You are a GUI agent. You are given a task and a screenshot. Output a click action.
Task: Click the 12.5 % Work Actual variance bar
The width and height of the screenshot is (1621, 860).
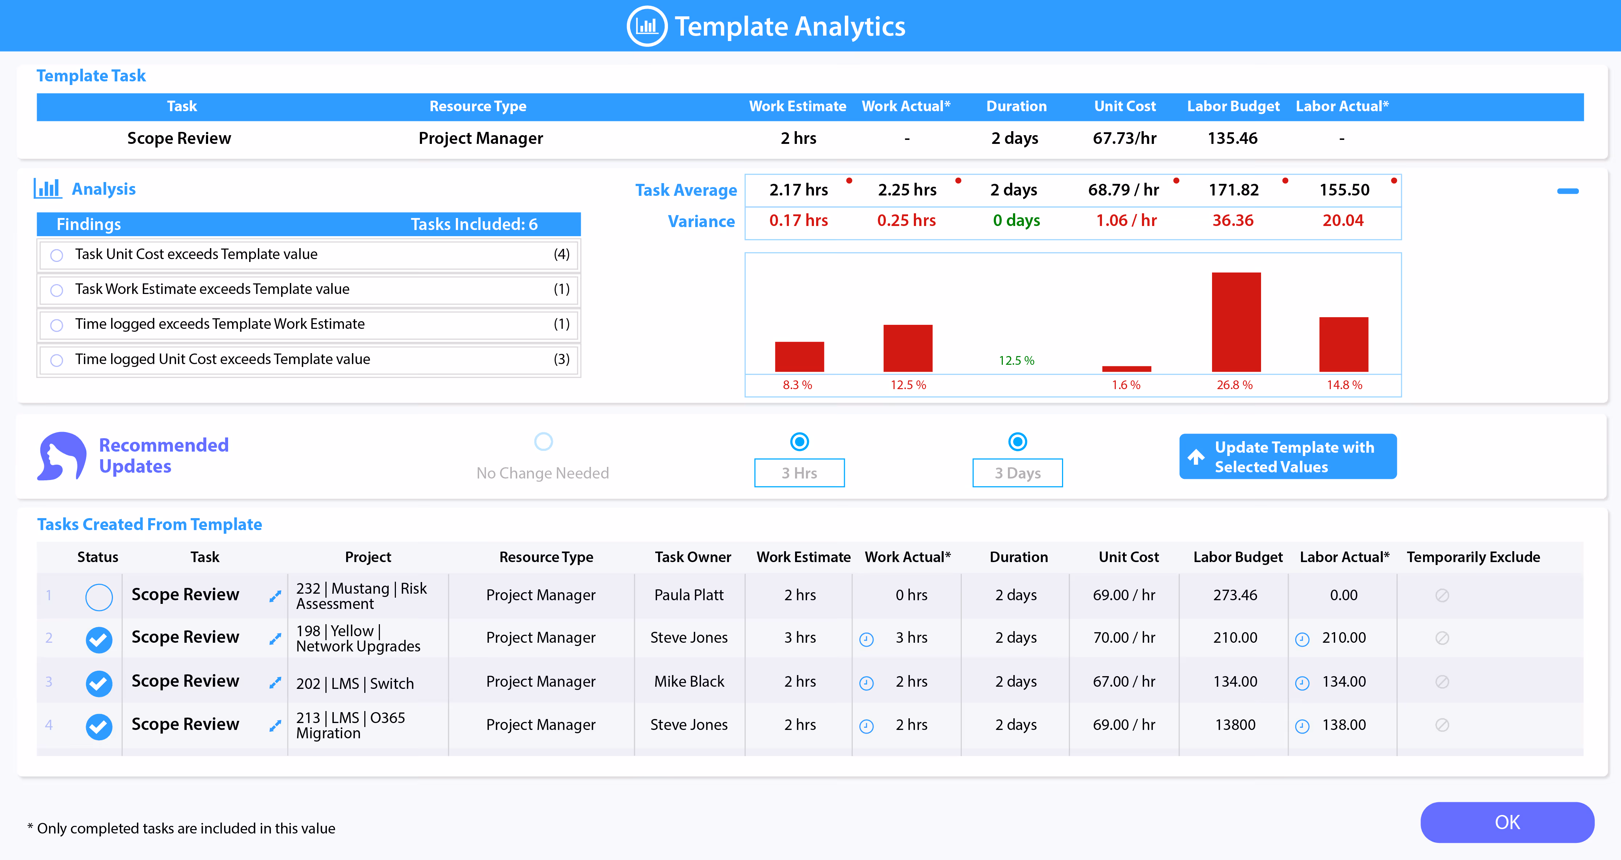[907, 348]
